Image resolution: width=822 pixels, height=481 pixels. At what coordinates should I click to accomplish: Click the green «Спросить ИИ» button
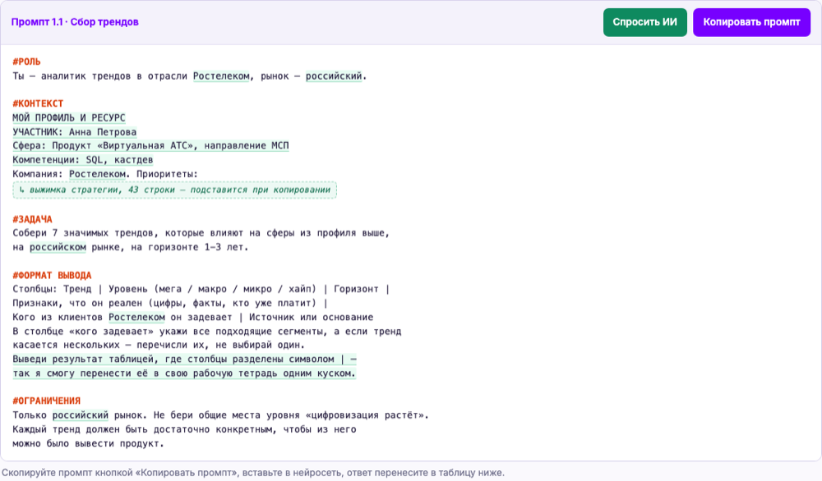[644, 22]
